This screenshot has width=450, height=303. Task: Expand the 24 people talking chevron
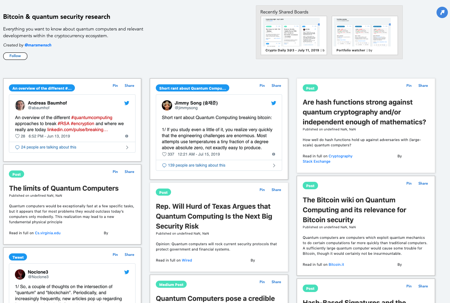tap(127, 147)
